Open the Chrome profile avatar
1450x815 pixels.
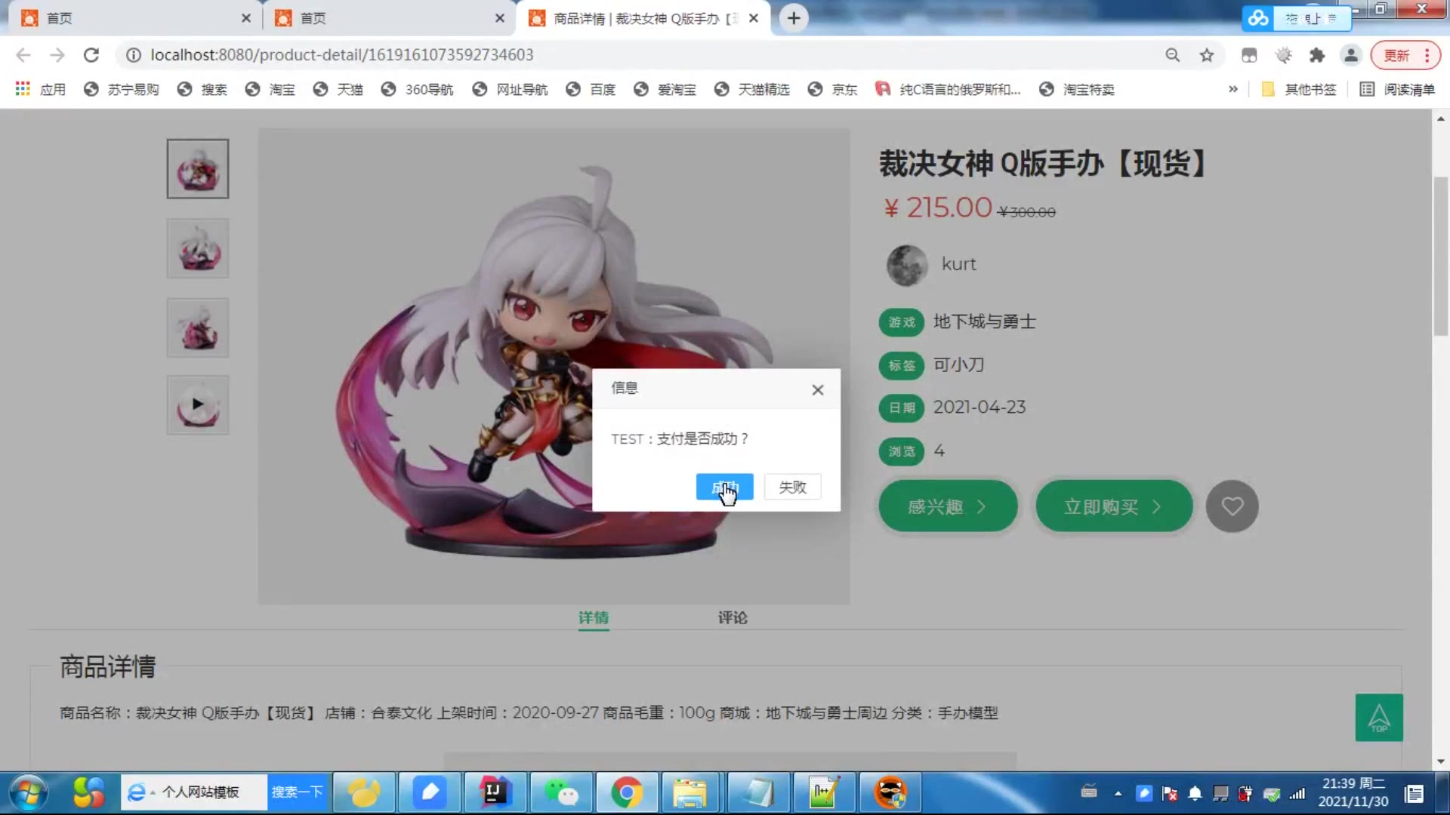1350,55
